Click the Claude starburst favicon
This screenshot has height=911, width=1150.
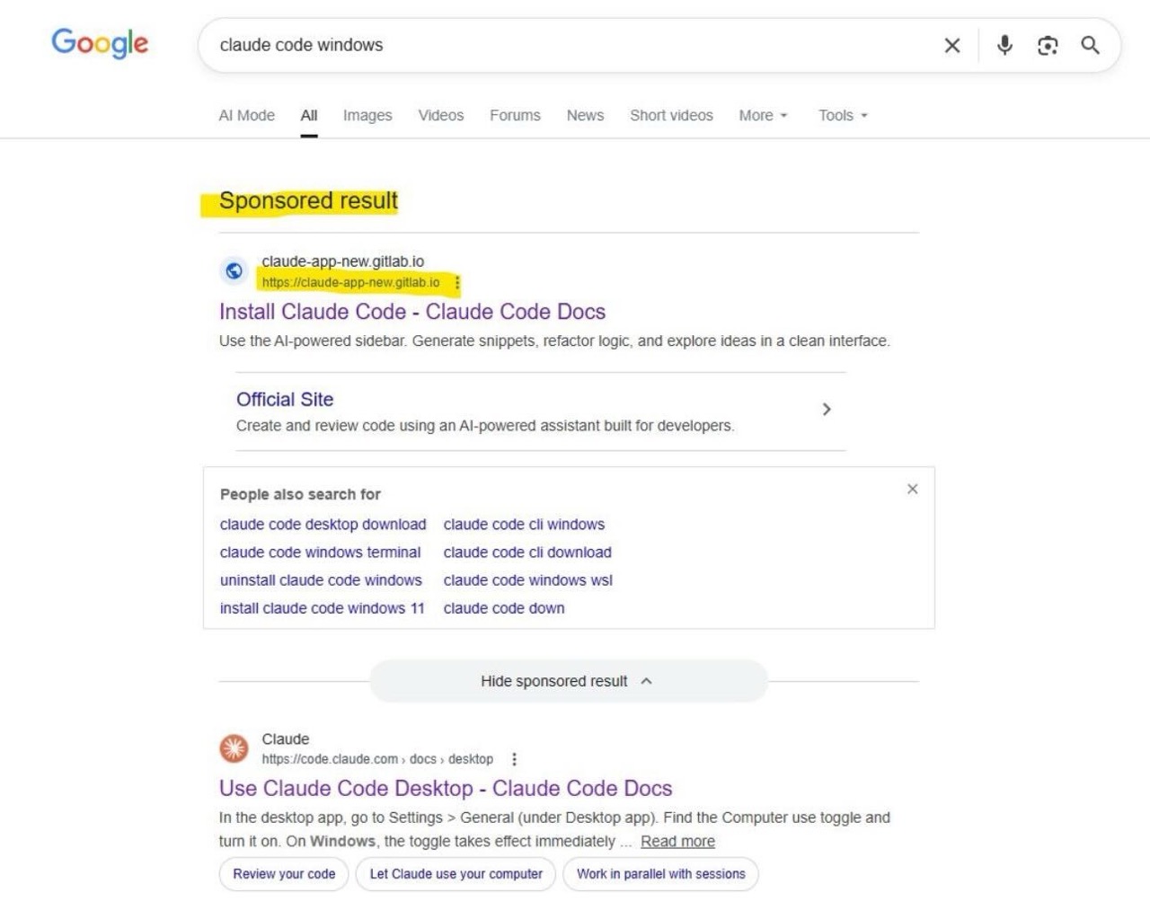(234, 747)
